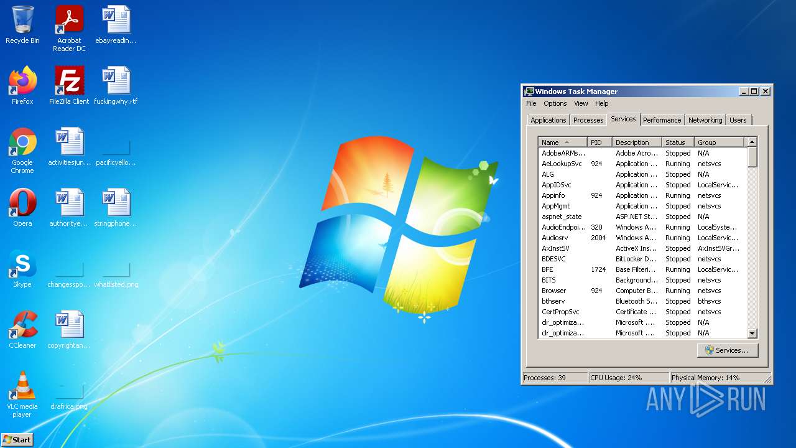The width and height of the screenshot is (796, 448).
Task: Select the Audiosrv service row
Action: [642, 238]
